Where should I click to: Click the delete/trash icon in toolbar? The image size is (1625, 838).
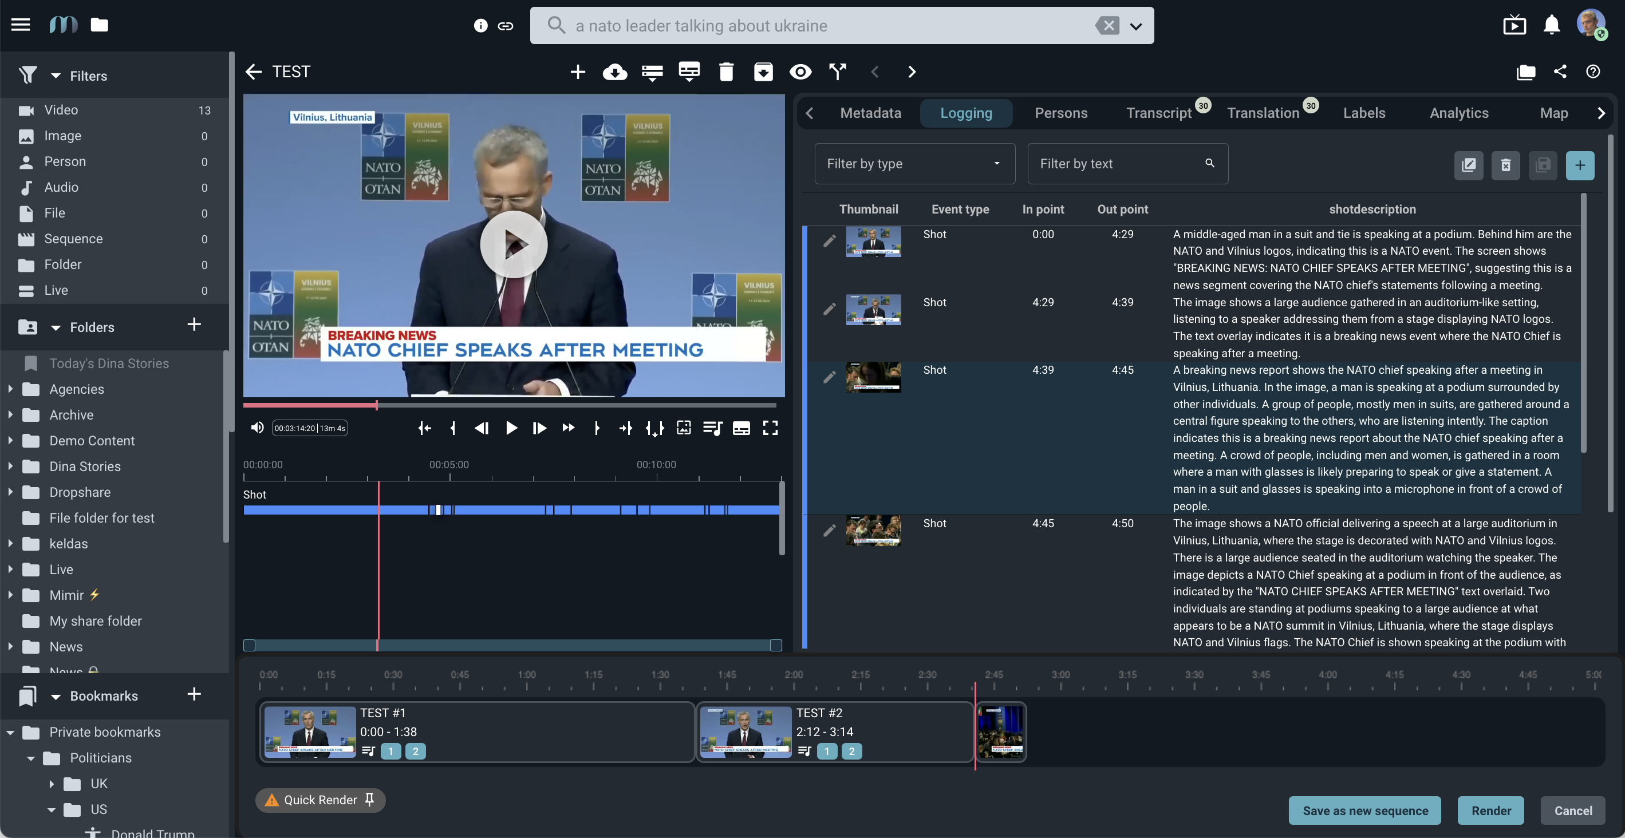(726, 72)
